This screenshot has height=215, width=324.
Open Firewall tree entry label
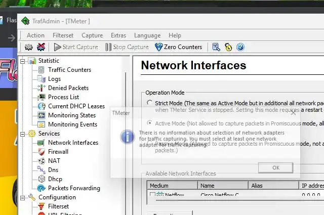tap(58, 152)
